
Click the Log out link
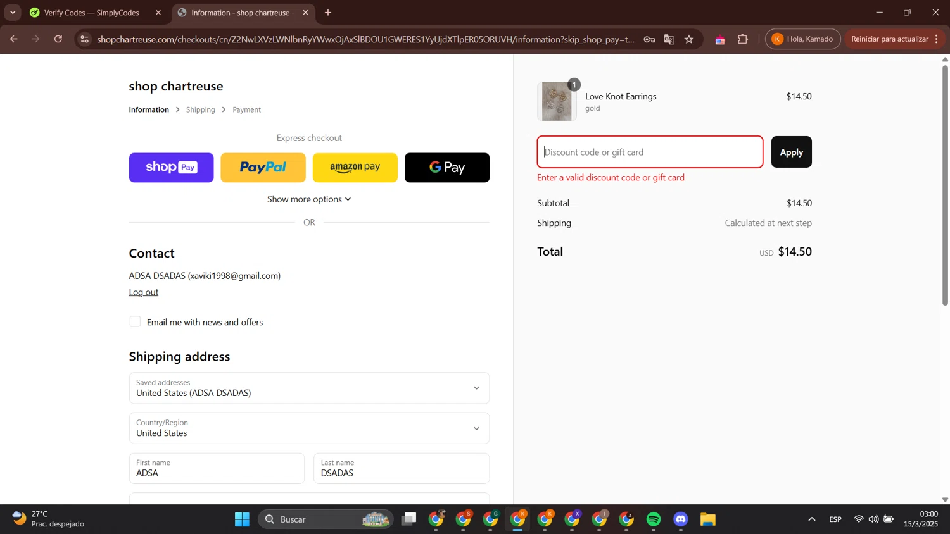coord(144,292)
